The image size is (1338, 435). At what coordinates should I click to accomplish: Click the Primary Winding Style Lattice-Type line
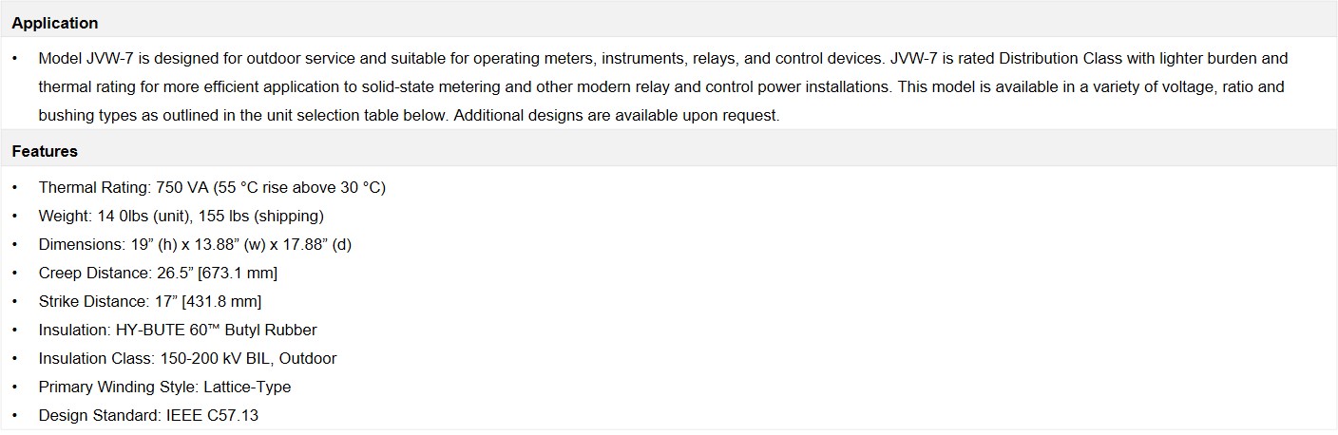point(164,387)
